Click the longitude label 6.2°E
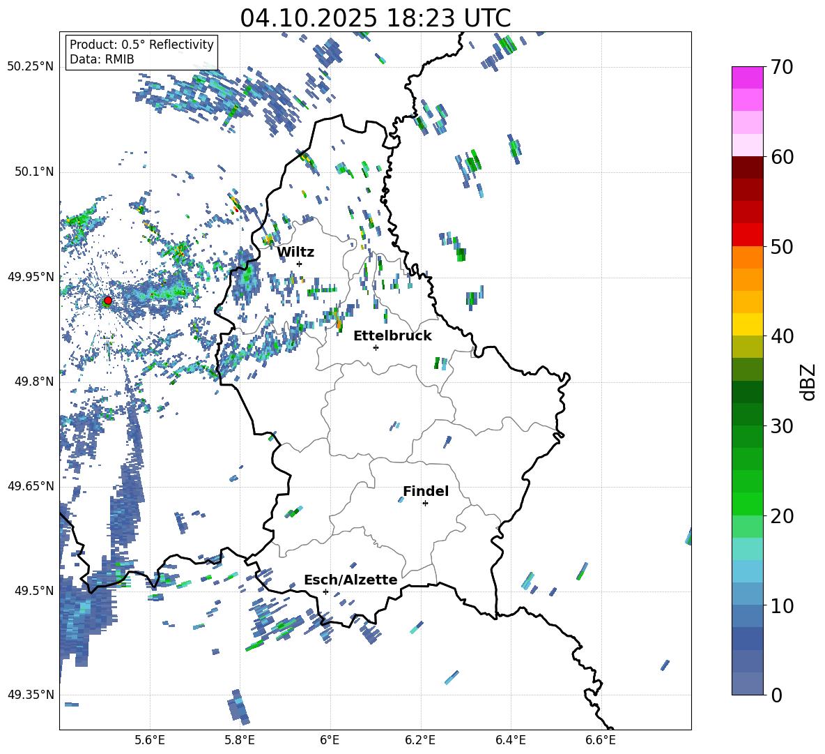825x754 pixels. coord(420,740)
